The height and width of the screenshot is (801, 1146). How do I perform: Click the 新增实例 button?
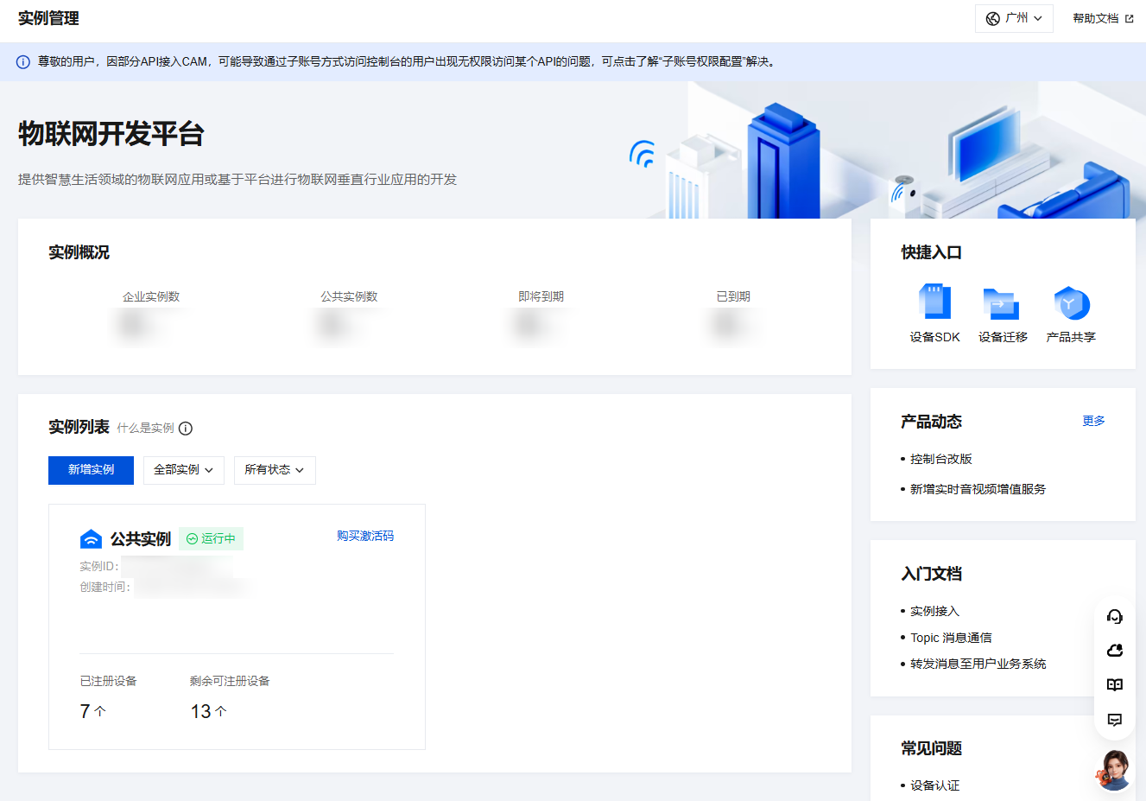91,470
